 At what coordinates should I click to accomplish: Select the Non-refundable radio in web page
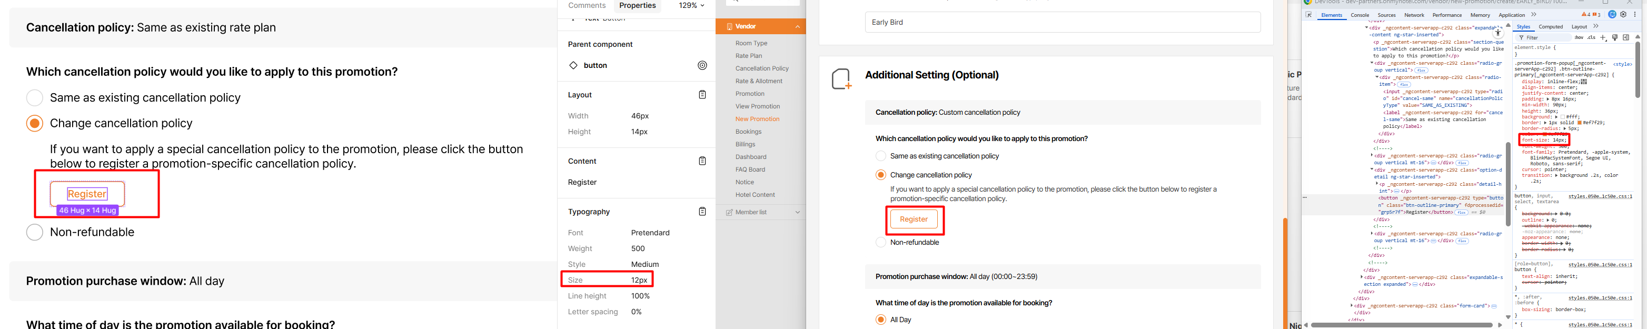coord(880,242)
